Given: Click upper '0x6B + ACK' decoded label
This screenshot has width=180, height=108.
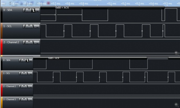Looking at the screenshot, I should 62,8.
